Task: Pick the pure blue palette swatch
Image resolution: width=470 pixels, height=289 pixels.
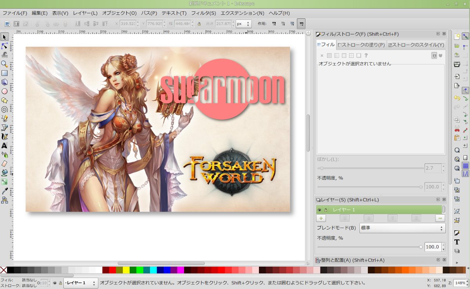Action: tap(167, 270)
